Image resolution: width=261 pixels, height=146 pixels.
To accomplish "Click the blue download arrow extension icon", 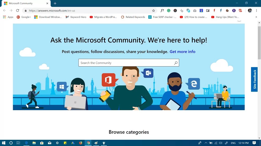I will [234, 11].
